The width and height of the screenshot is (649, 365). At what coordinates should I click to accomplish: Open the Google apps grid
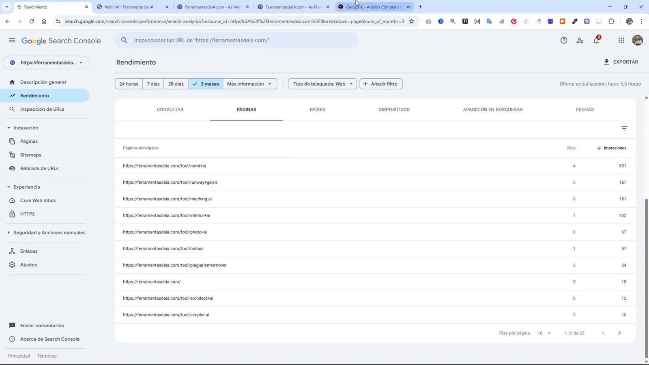621,40
